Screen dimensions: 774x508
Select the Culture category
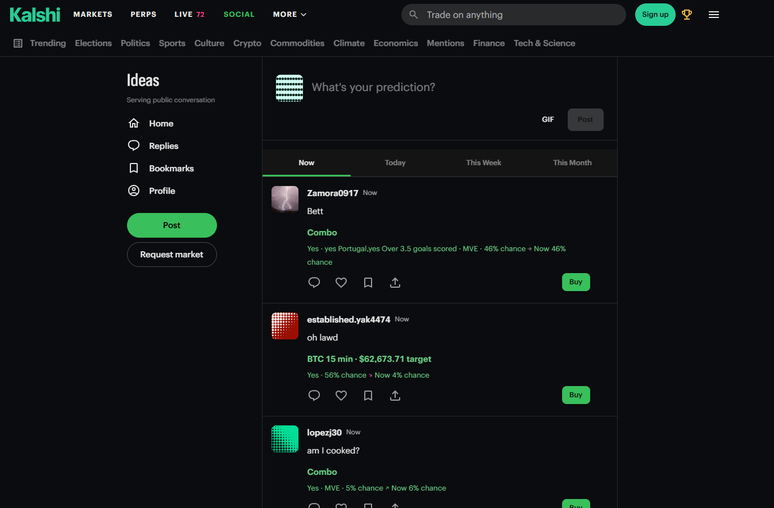pos(209,43)
